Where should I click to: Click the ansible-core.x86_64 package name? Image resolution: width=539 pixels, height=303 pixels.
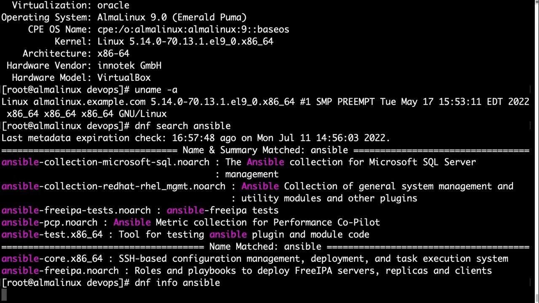point(52,258)
